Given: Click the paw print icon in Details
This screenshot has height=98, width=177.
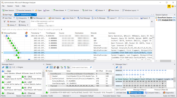Looking at the screenshot, I should pos(58,67).
